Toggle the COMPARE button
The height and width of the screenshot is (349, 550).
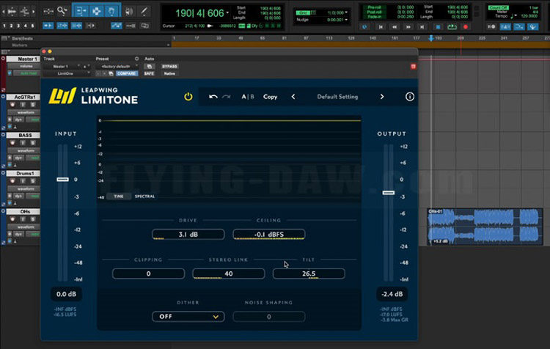127,73
